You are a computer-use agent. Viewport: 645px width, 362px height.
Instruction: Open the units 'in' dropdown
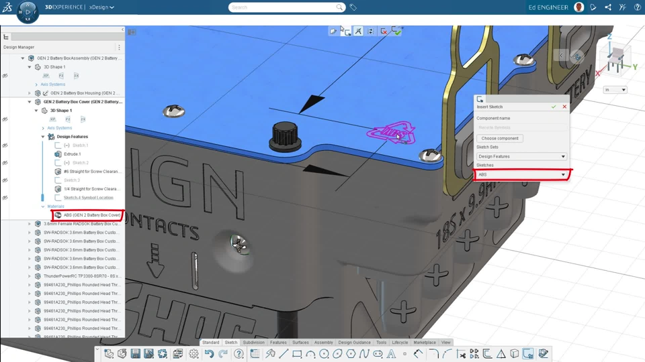coord(615,89)
